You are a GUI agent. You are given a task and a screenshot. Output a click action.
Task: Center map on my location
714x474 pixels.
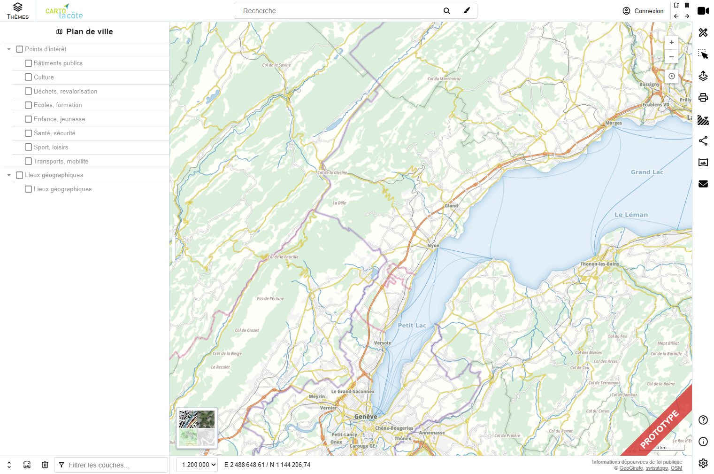671,76
